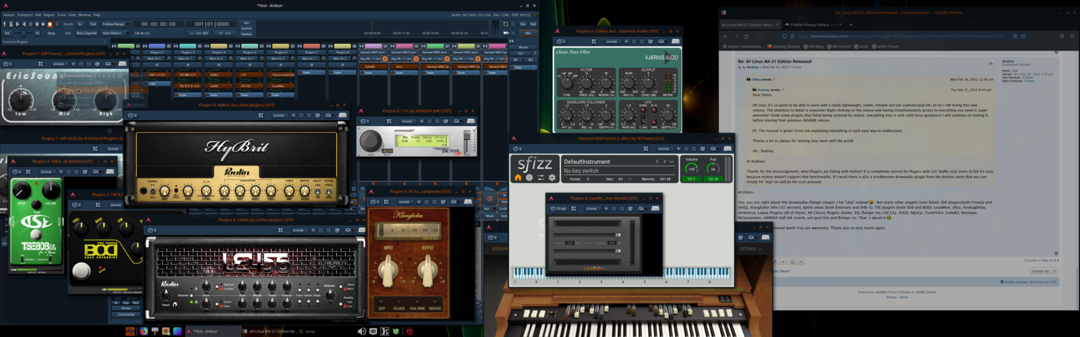This screenshot has height=337, width=1080.
Task: Click Firefox back arrow button
Action: click(726, 36)
